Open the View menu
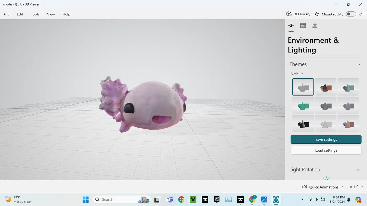 pos(51,14)
